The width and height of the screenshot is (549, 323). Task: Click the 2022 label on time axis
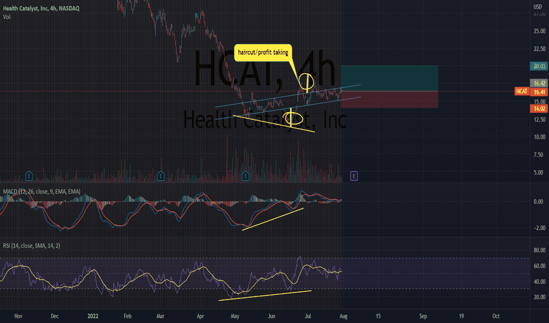click(x=93, y=316)
